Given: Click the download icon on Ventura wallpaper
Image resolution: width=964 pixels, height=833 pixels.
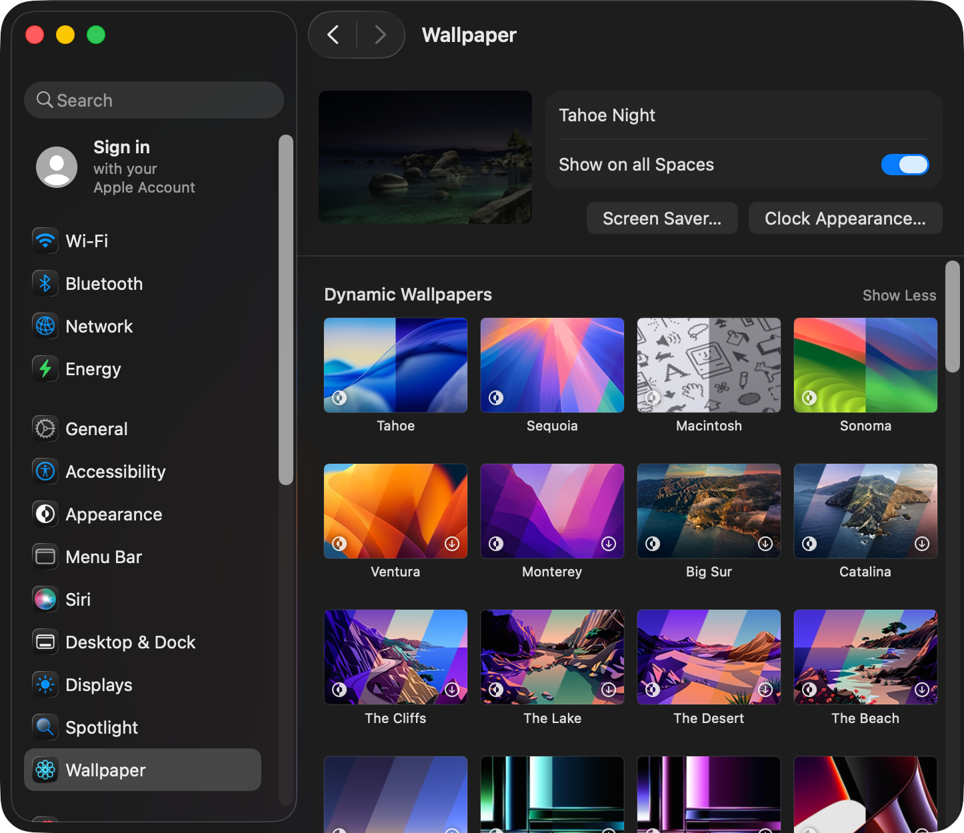Looking at the screenshot, I should [x=452, y=544].
